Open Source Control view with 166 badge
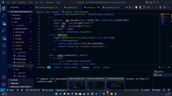Viewport: 172px width, 96px height. coord(4,23)
